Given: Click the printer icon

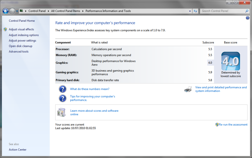Looking at the screenshot, I should pos(188,89).
